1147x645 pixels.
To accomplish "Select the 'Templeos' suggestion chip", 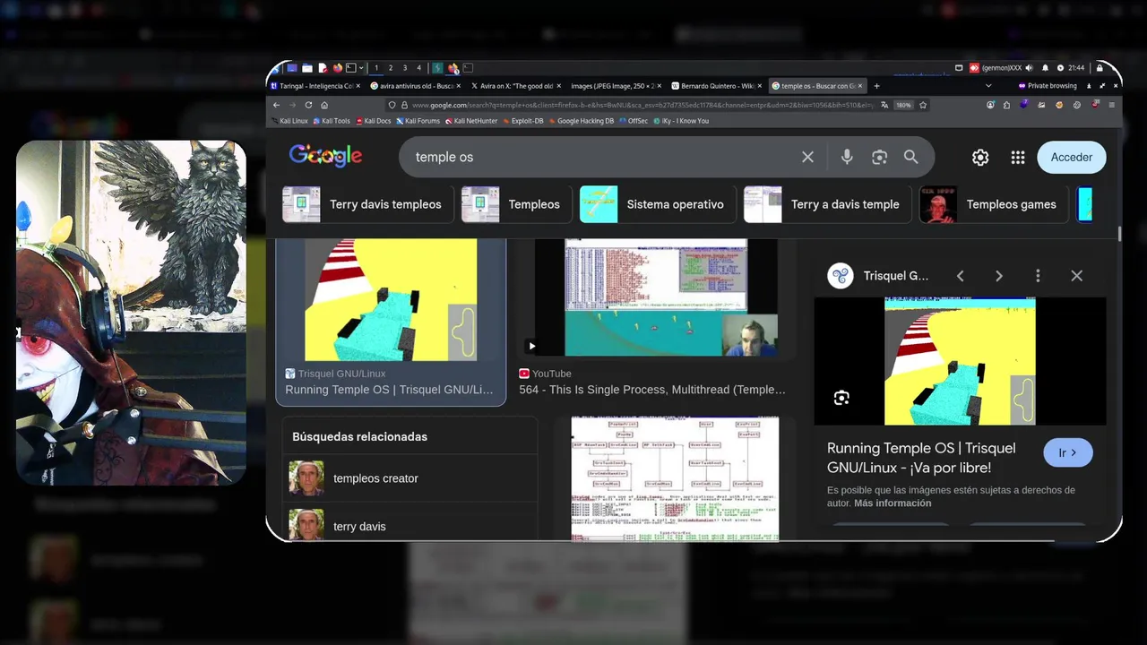I will click(x=516, y=204).
